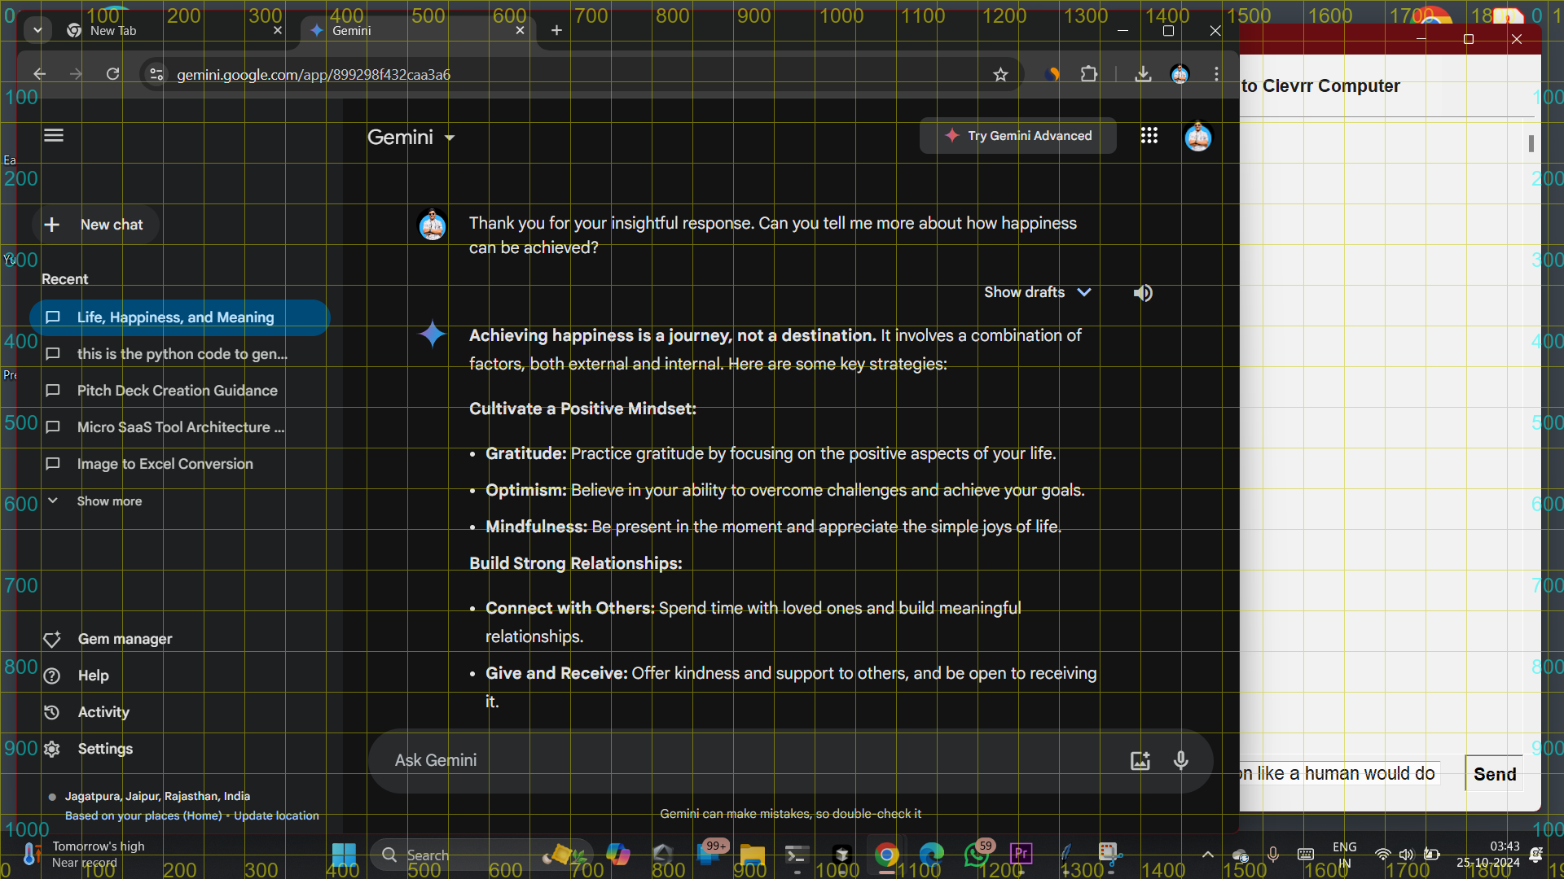Screen dimensions: 1564x879
Task: Open WhatsApp from the taskbar
Action: [x=976, y=855]
